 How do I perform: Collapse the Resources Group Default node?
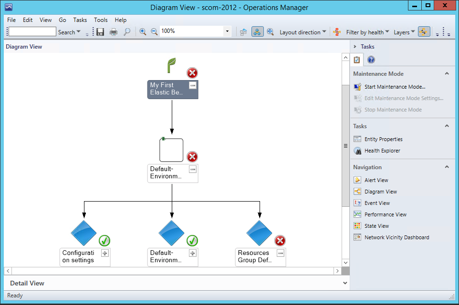pyautogui.click(x=281, y=253)
